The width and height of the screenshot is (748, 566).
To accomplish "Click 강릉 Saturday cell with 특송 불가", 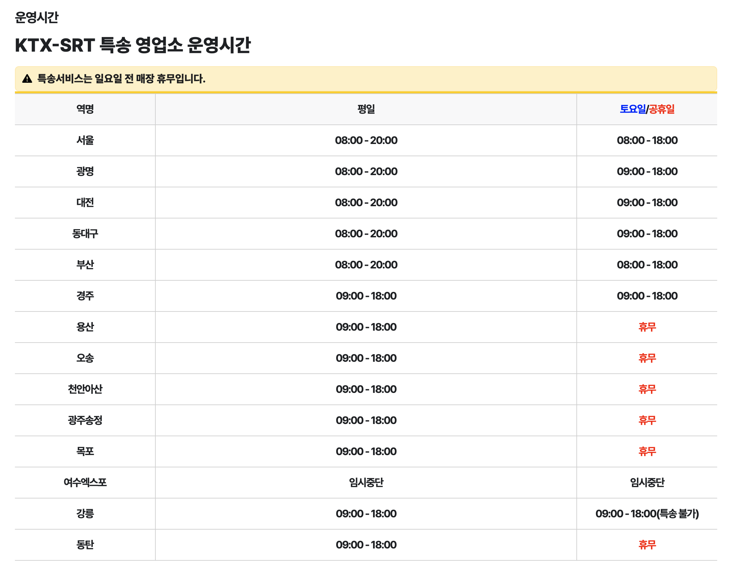I will pos(647,514).
